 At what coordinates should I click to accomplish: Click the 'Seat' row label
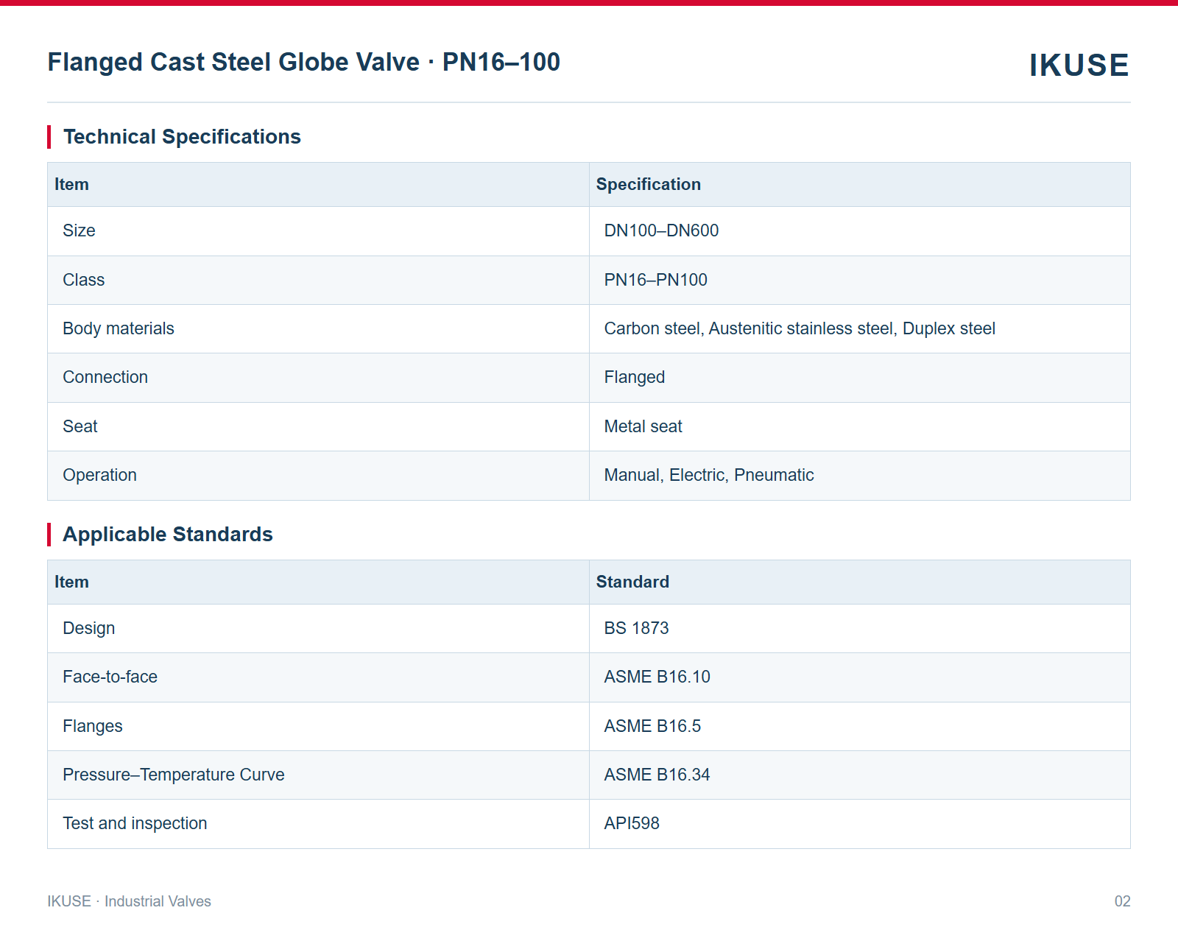pos(80,426)
